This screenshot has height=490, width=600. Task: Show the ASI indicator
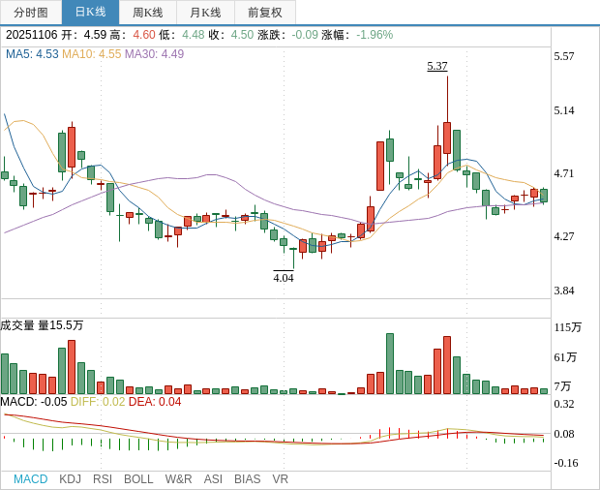[213, 479]
